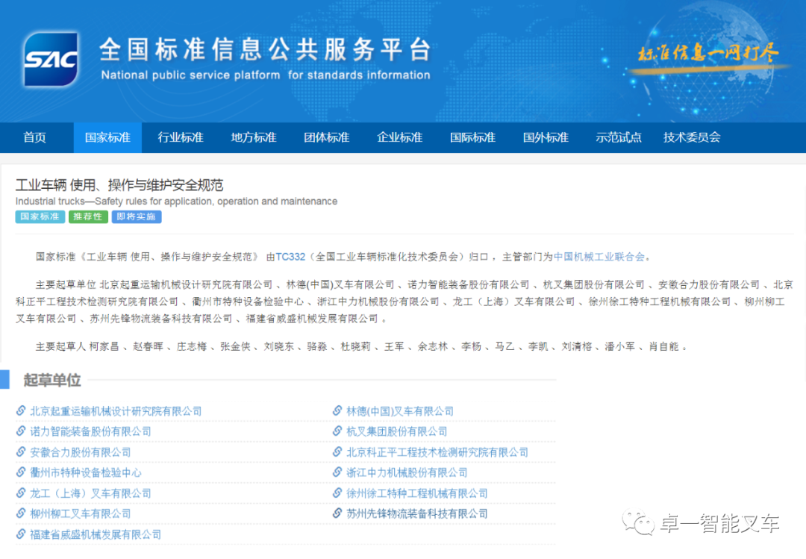Click the 推荐性 green tag

click(88, 217)
